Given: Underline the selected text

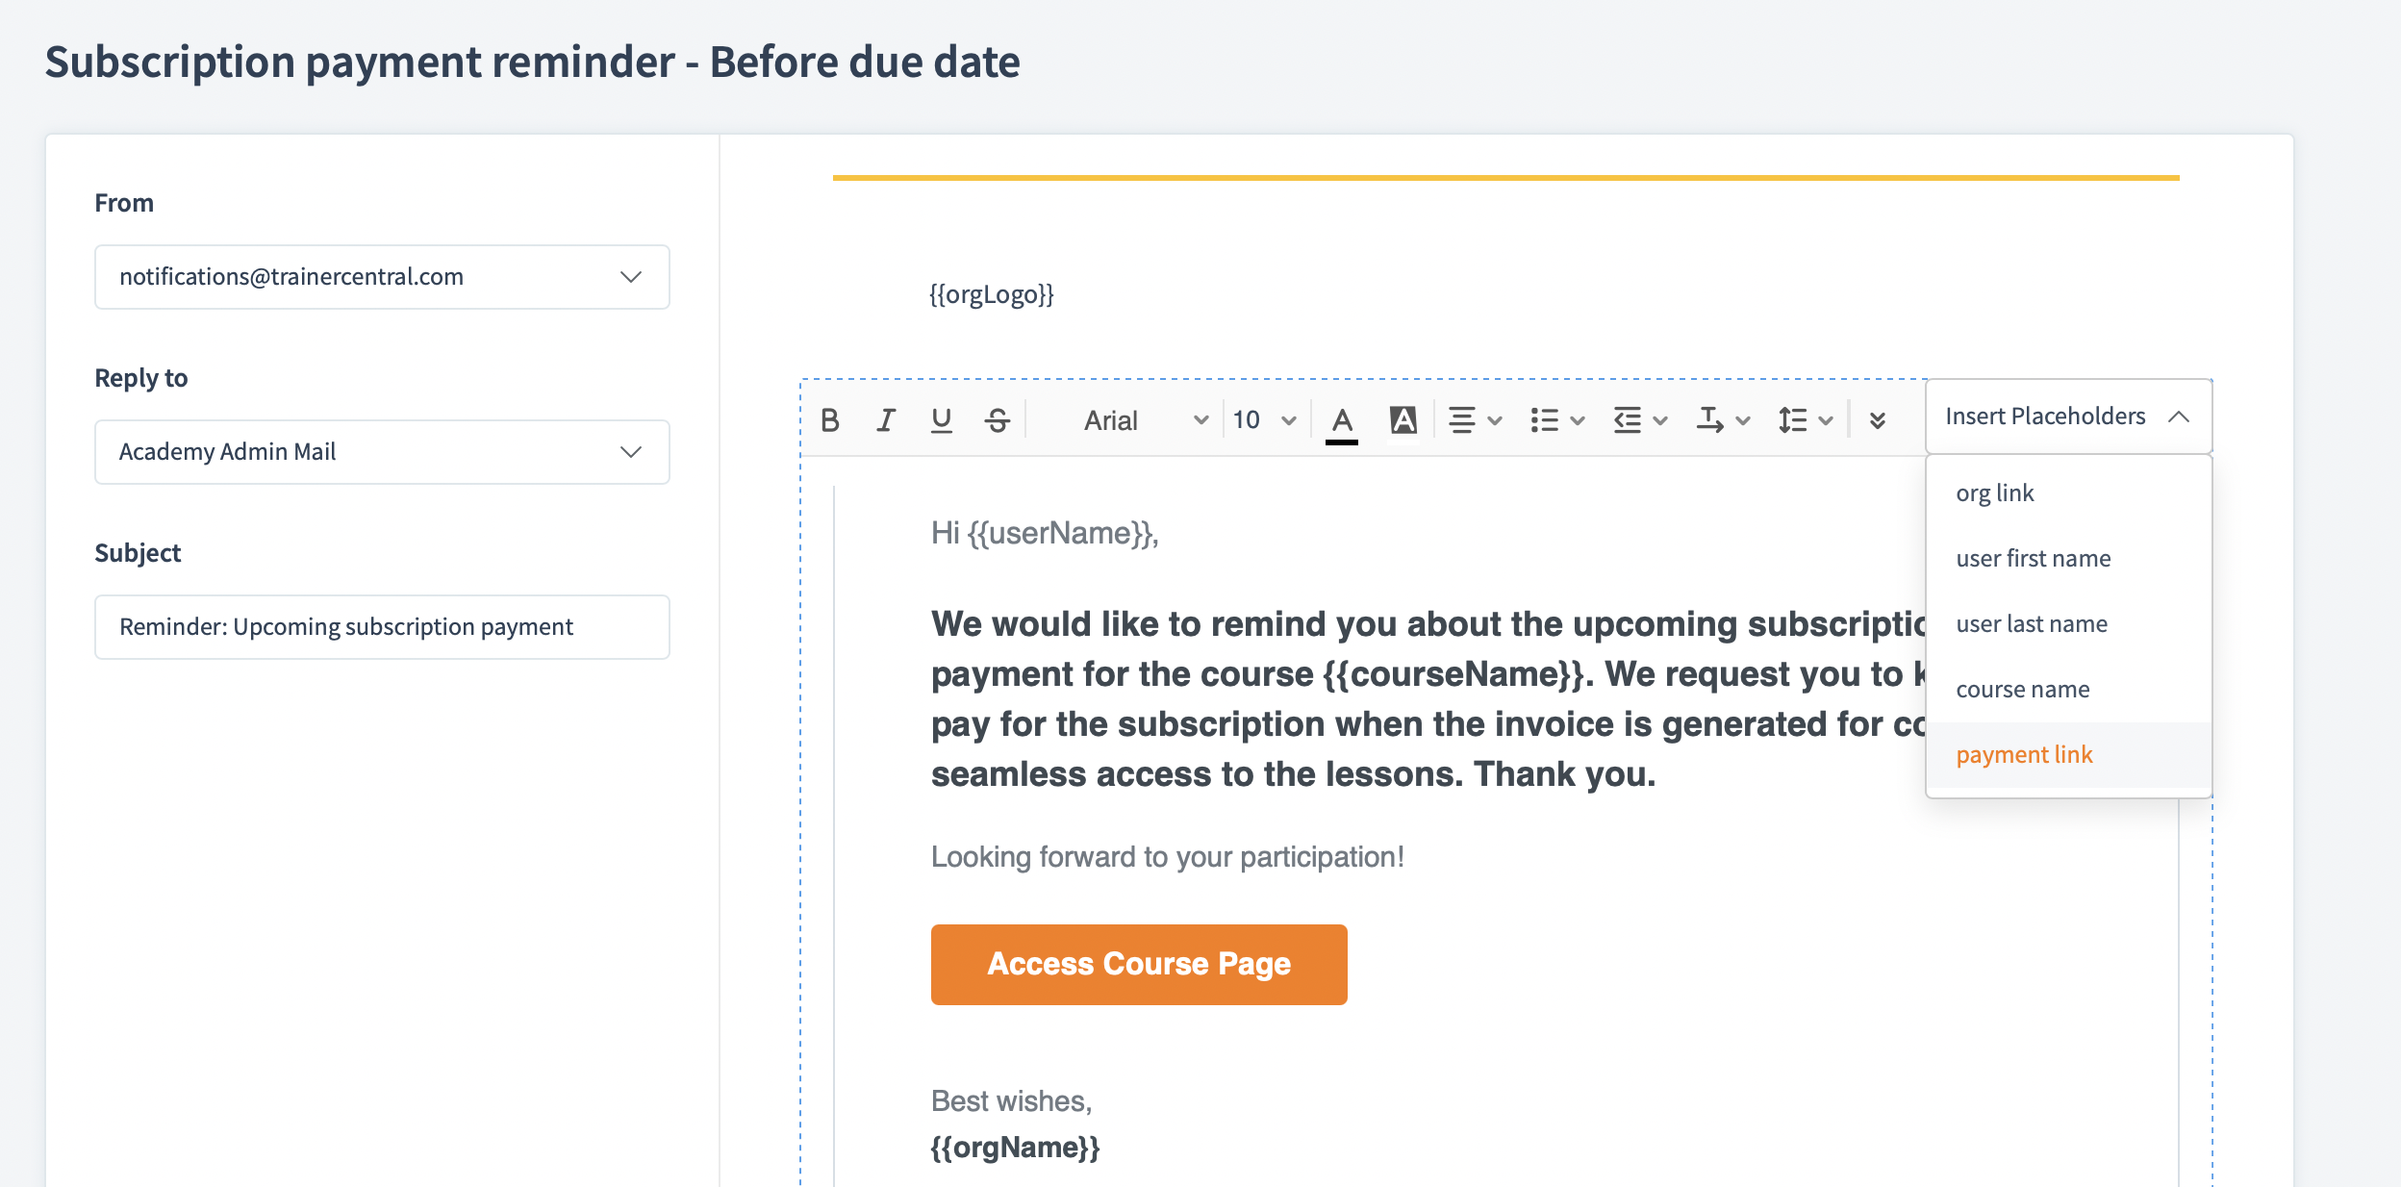Looking at the screenshot, I should (942, 420).
